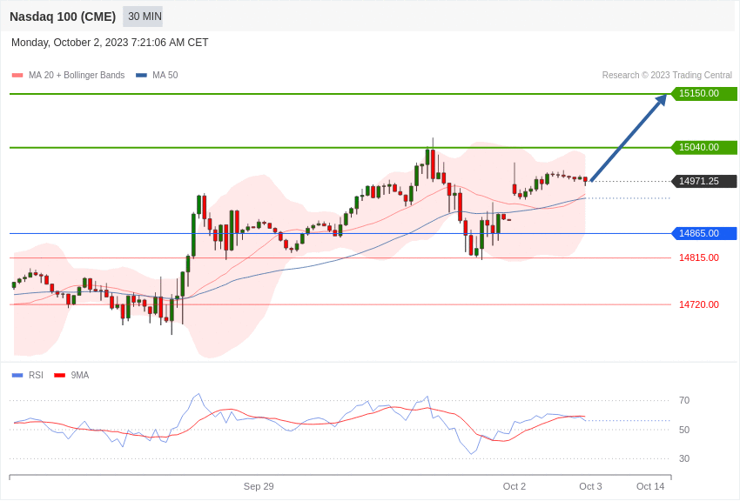Click the RSI 70 level label
The height and width of the screenshot is (501, 740).
pyautogui.click(x=683, y=401)
